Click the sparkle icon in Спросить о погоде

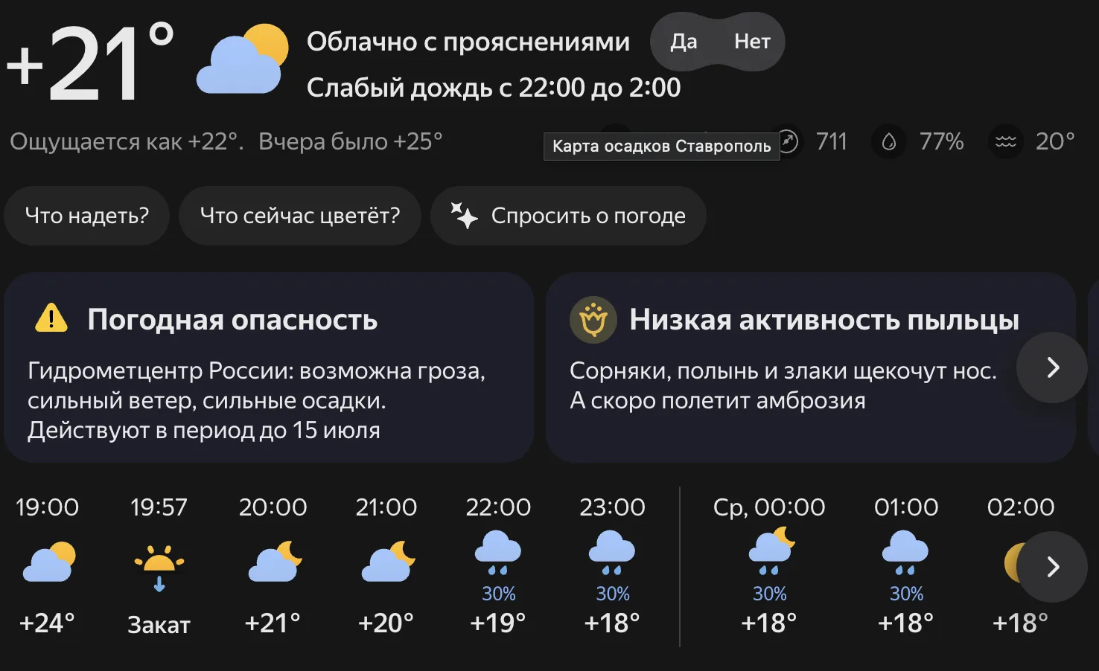tap(465, 215)
